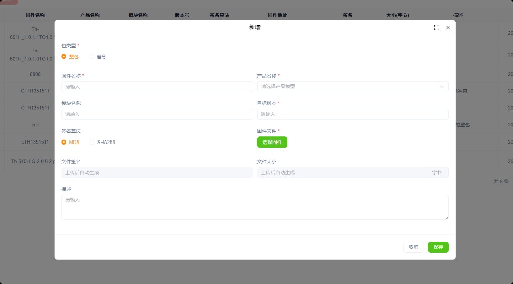
Task: Click the 保存 button
Action: tap(438, 247)
